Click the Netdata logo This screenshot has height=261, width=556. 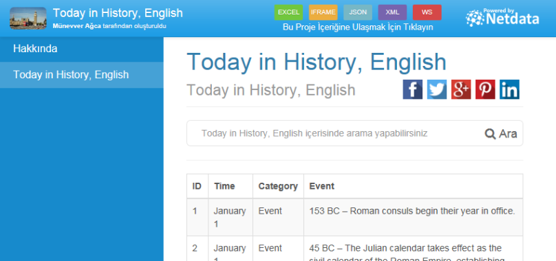point(502,17)
